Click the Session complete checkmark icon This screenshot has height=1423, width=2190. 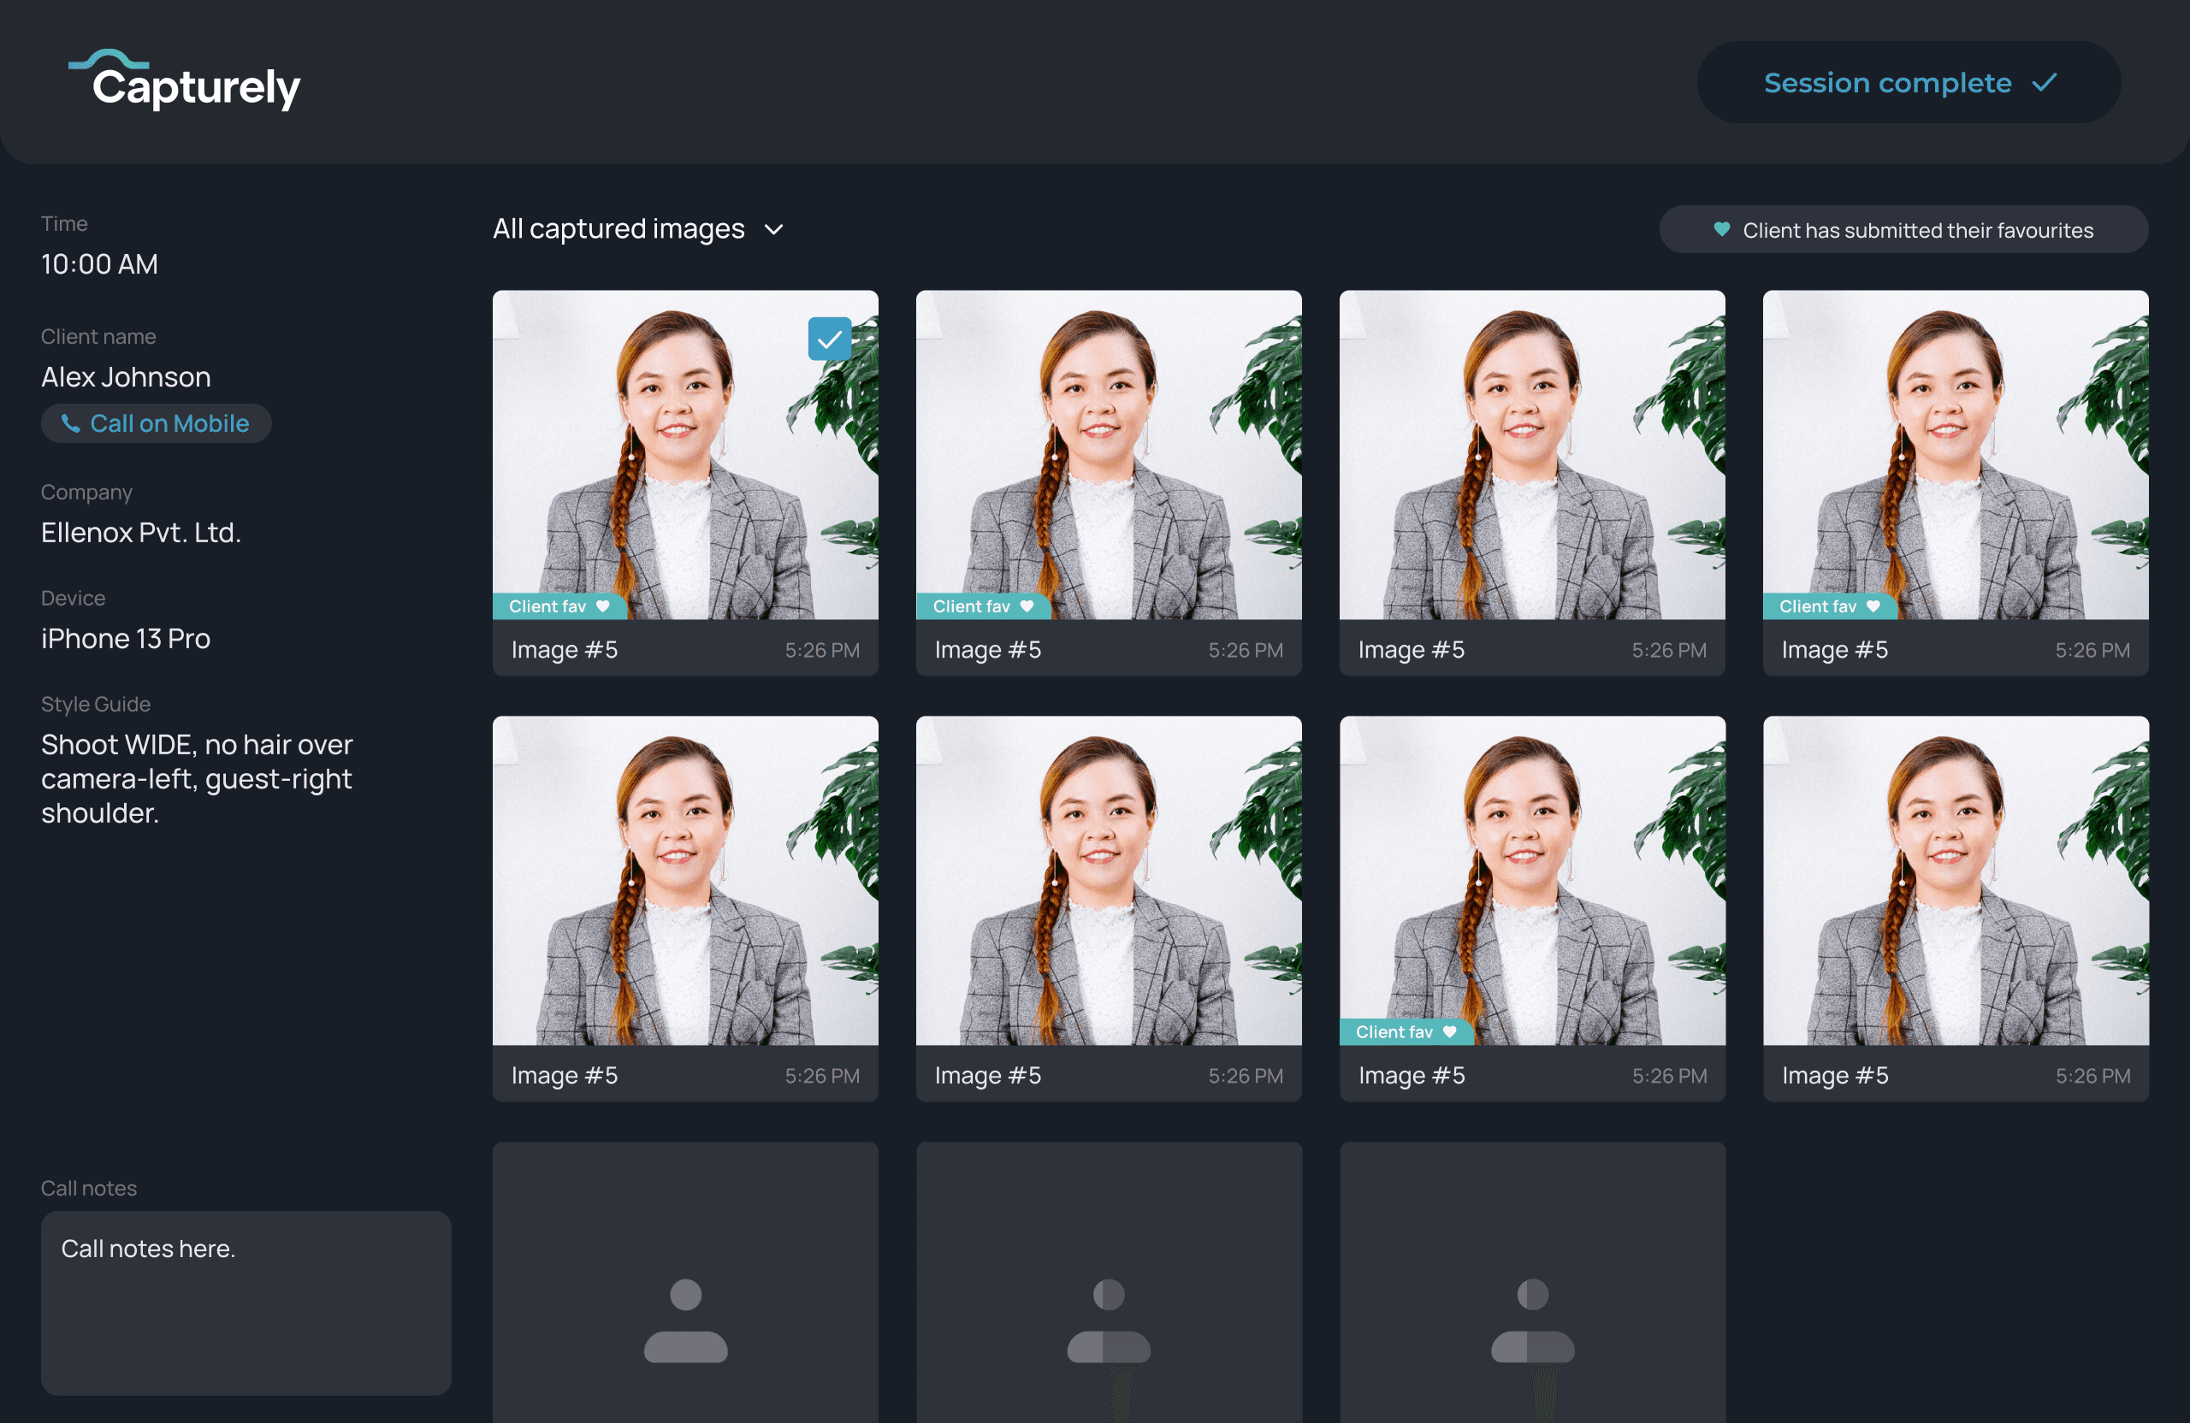(2044, 83)
